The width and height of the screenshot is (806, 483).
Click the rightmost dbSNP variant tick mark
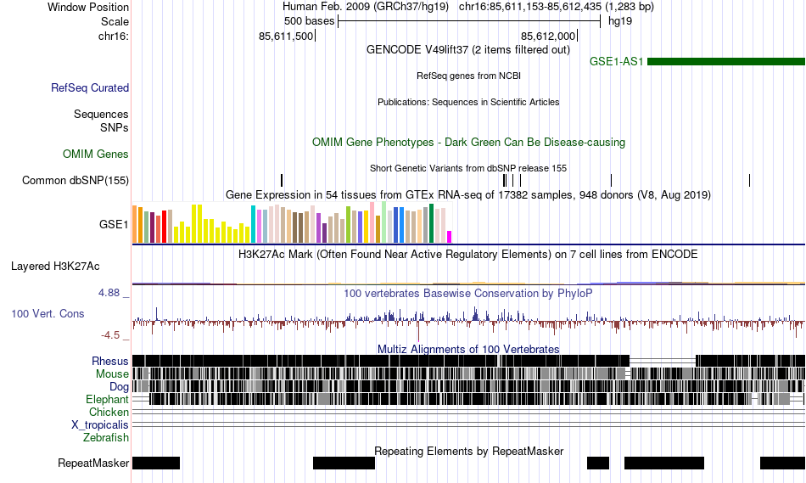[749, 180]
